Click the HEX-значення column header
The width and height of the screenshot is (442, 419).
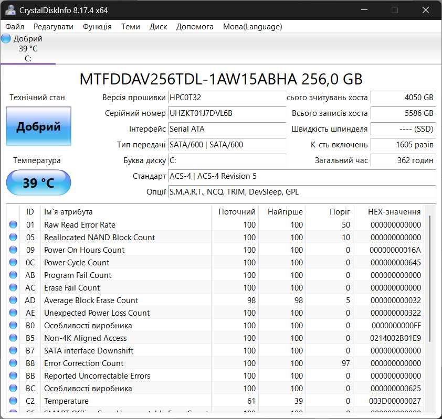click(x=388, y=212)
